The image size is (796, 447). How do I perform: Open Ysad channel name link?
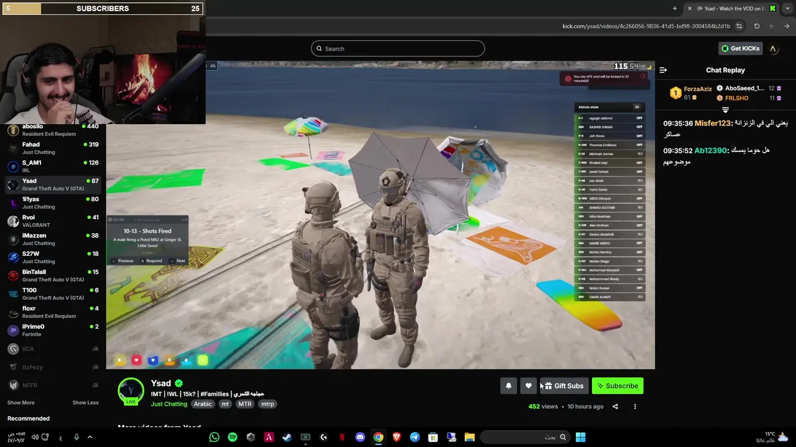click(x=160, y=383)
